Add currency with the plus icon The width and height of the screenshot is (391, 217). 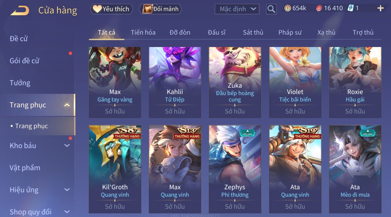click(380, 9)
